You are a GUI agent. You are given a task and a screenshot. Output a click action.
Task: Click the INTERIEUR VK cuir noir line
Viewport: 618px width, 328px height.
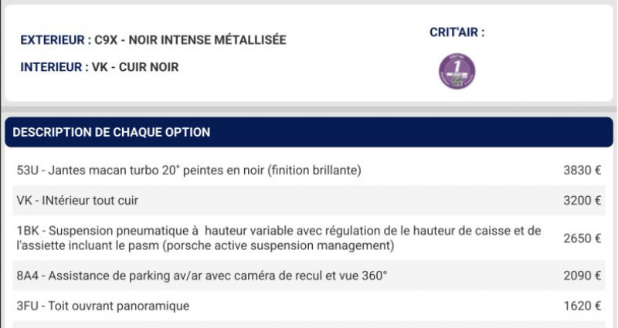coord(100,67)
